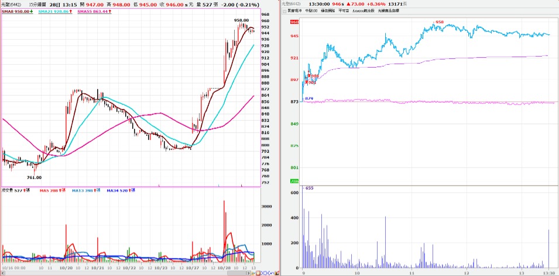Click the MA34 volume average legend
Viewport: 559px width, 276px height.
(x=117, y=190)
